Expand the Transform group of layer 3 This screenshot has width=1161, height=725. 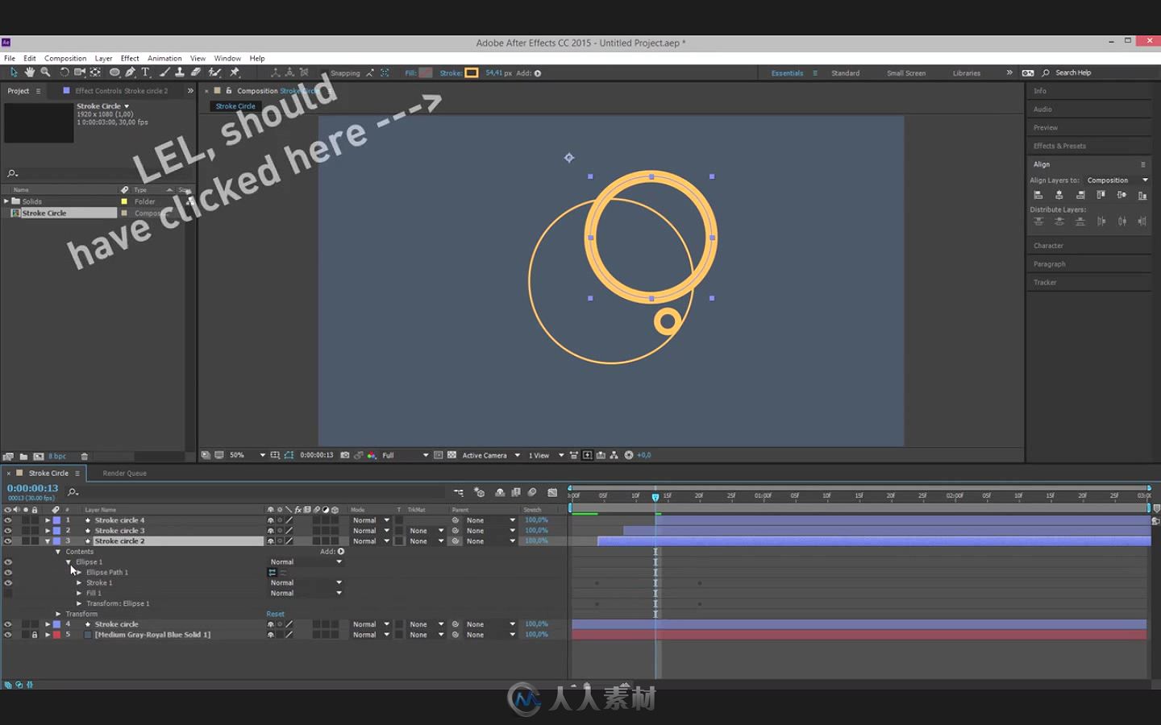(x=58, y=614)
